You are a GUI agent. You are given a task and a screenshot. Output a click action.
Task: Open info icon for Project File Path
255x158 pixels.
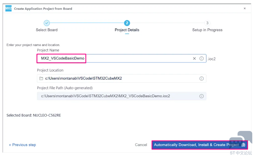201,96
